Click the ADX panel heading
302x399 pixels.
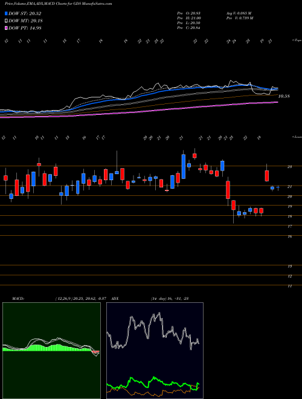115,299
